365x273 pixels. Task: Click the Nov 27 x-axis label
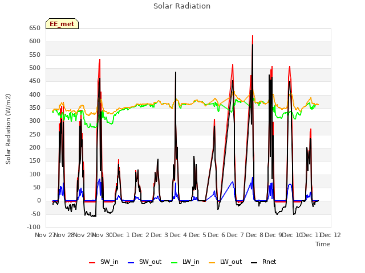[44, 235]
